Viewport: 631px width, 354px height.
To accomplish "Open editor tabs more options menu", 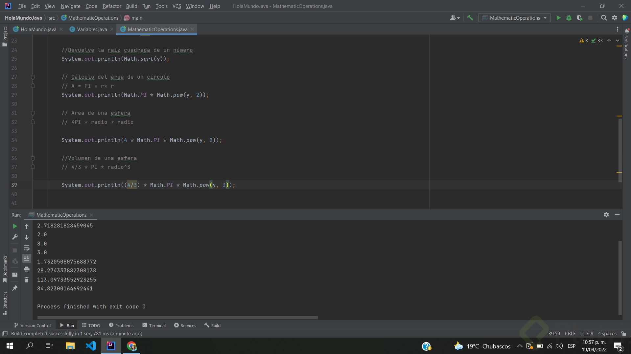I will tap(617, 29).
